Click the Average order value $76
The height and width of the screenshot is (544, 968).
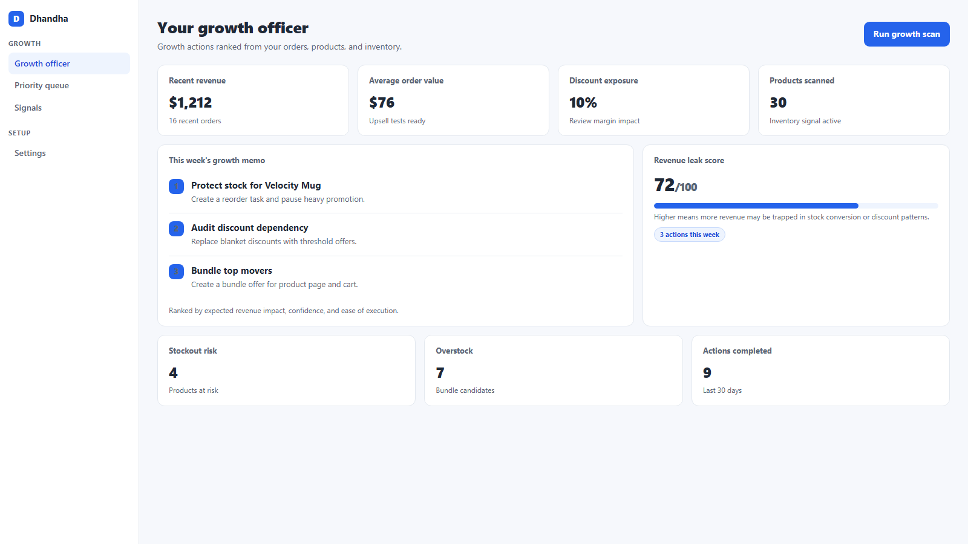click(x=382, y=103)
